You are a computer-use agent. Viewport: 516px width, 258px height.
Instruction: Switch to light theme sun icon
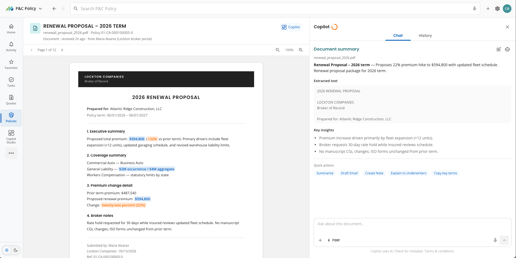(x=7, y=250)
